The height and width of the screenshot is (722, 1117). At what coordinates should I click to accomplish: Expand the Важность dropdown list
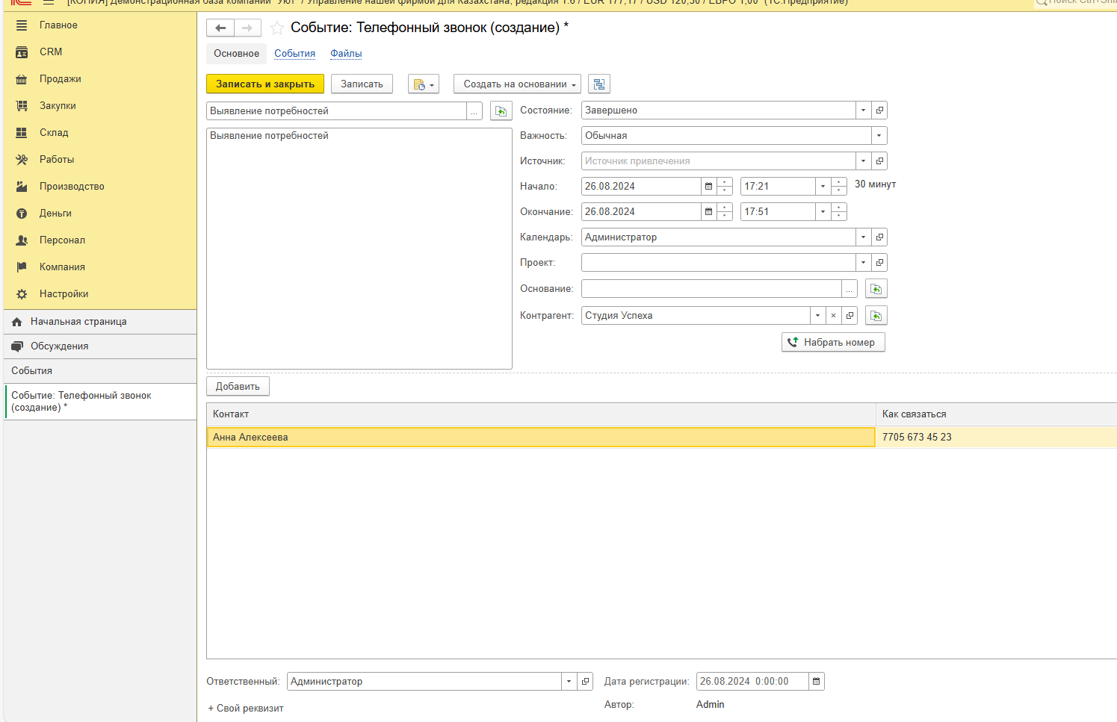(x=879, y=136)
